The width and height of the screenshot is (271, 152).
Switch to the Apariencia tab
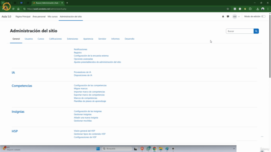(x=88, y=39)
